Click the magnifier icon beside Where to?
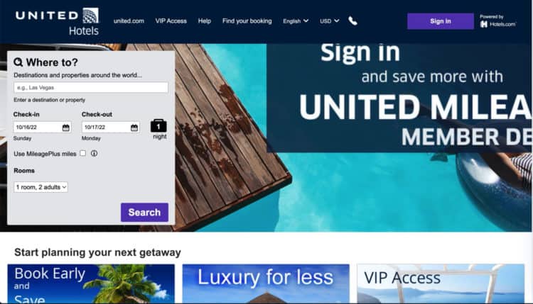This screenshot has width=533, height=304. [x=18, y=62]
